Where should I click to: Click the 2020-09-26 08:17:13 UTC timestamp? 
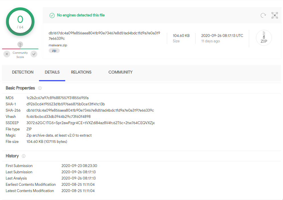click(x=222, y=36)
